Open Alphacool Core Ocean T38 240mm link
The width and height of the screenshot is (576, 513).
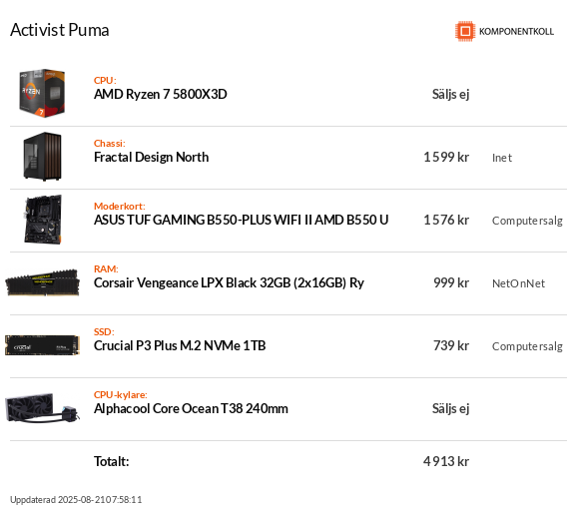click(191, 409)
